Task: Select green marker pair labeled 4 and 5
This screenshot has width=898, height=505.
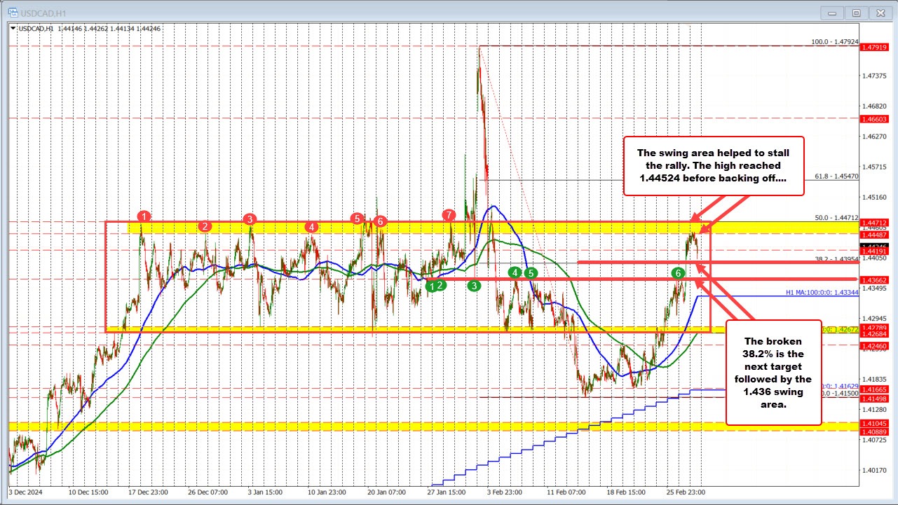Action: [x=522, y=272]
